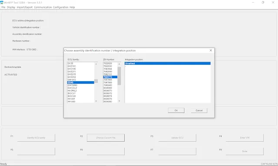278x166 pixels.
Task: Select ZB-Number 9606072
Action: tap(110, 93)
